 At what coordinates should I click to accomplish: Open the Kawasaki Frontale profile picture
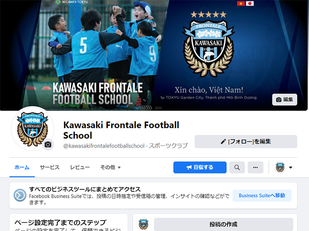pyautogui.click(x=33, y=129)
